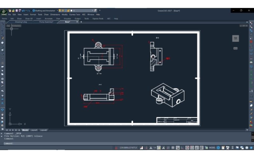Click the Save floppy disk icon

(x=17, y=11)
